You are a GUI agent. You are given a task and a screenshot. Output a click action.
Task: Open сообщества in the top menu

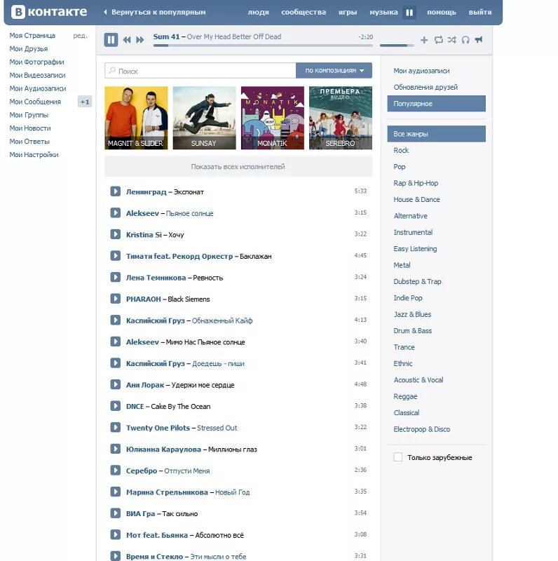coord(304,12)
